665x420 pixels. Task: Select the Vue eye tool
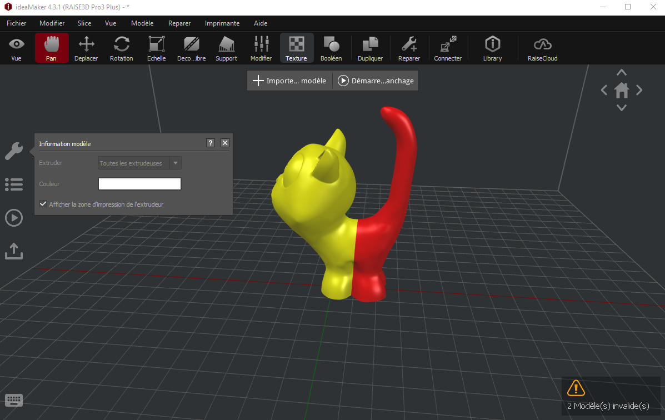(x=16, y=48)
